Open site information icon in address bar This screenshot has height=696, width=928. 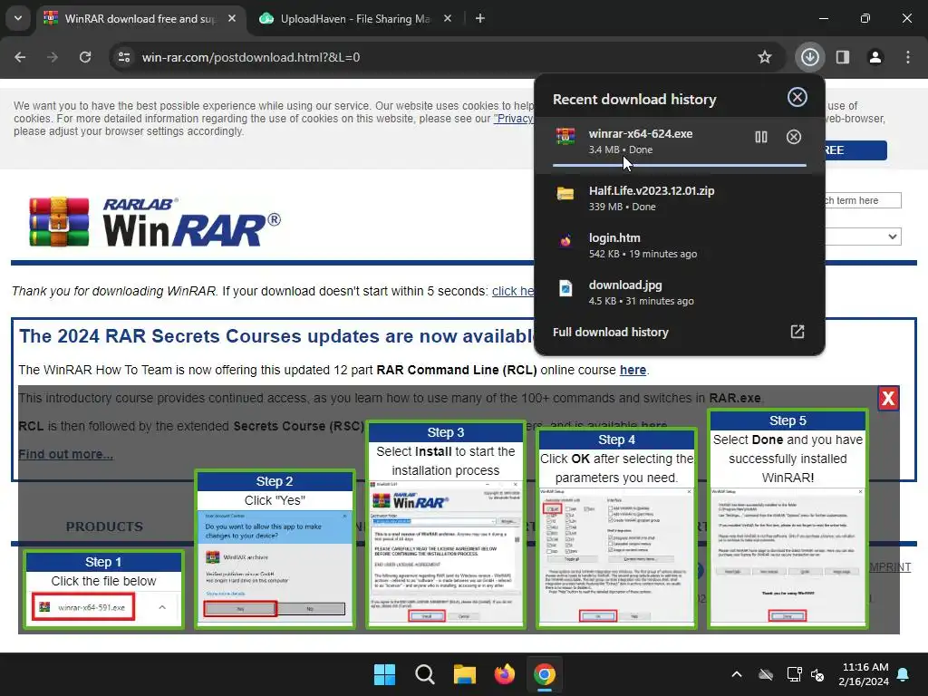click(x=124, y=57)
